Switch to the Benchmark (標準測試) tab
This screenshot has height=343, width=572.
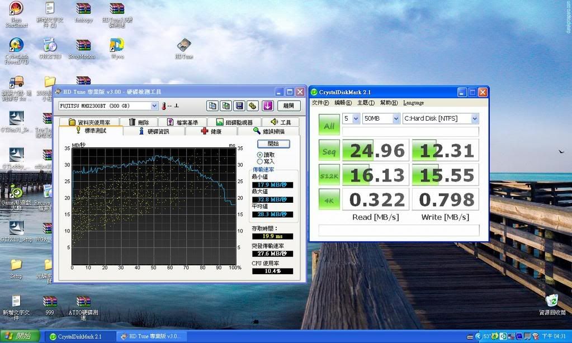click(91, 131)
